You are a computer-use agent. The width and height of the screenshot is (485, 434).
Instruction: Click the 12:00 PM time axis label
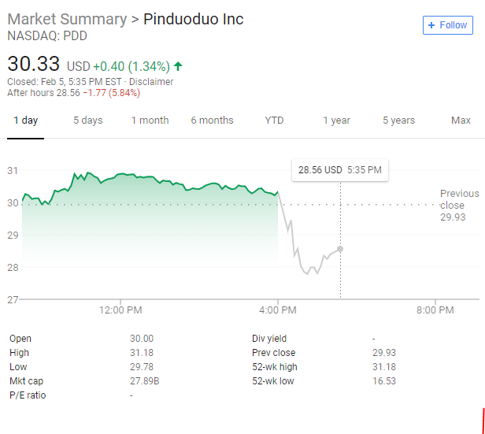click(120, 310)
